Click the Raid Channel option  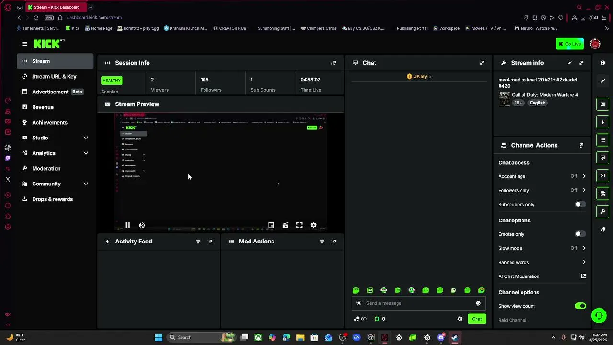point(512,320)
